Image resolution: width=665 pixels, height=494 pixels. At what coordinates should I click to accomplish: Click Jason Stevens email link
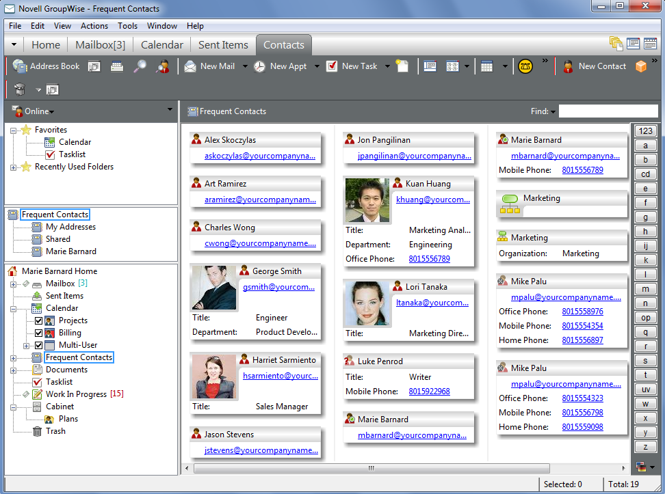[261, 450]
